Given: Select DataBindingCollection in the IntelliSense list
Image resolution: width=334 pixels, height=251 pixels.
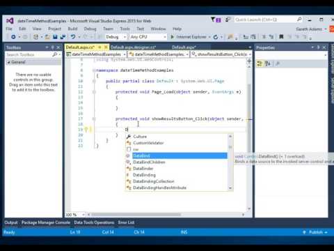Looking at the screenshot, I should tap(176, 181).
